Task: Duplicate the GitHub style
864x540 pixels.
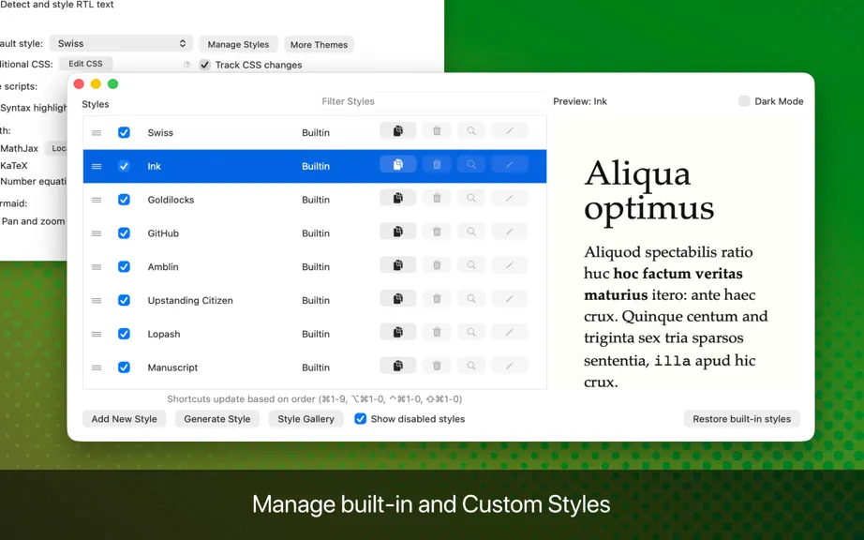Action: click(x=398, y=232)
